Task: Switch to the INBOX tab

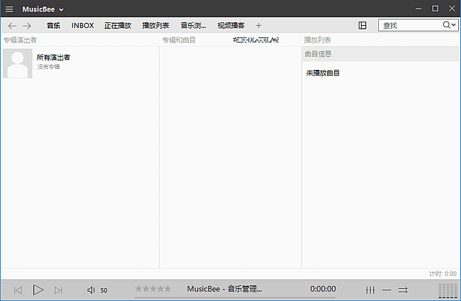Action: pos(83,26)
